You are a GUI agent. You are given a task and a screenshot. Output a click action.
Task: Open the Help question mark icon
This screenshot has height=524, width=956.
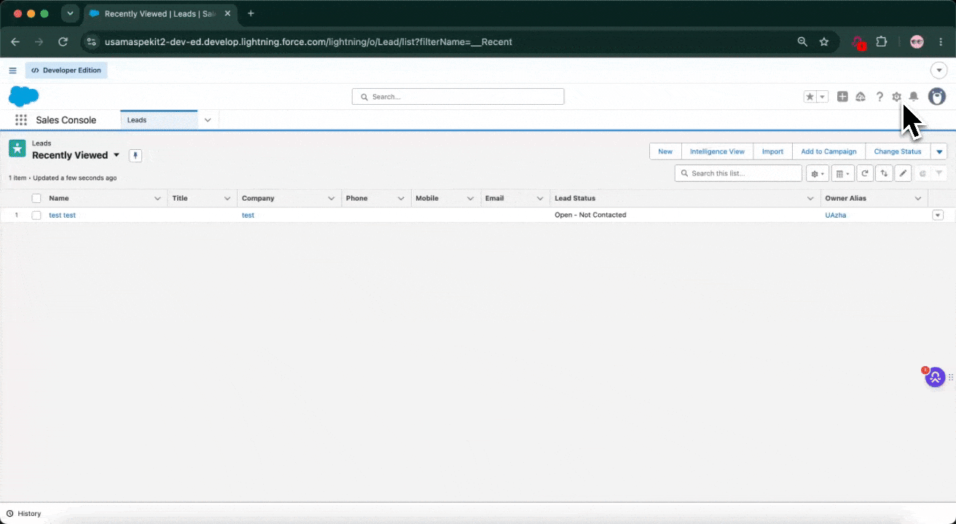click(x=879, y=97)
